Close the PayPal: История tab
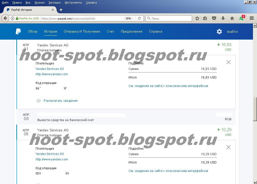The image size is (257, 184). [x=53, y=10]
